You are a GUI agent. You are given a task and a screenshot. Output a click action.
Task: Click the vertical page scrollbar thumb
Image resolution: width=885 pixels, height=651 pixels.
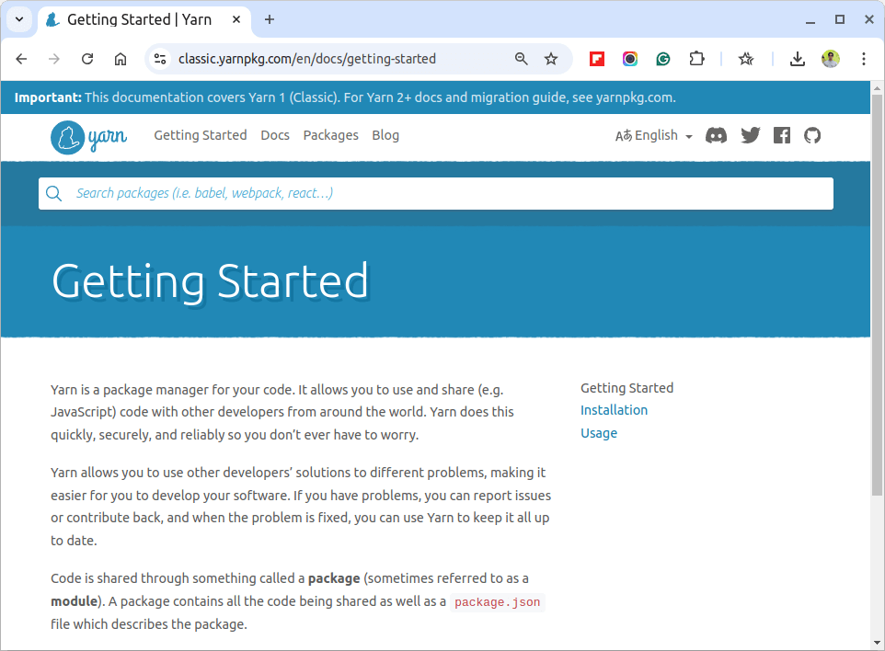[x=877, y=294]
